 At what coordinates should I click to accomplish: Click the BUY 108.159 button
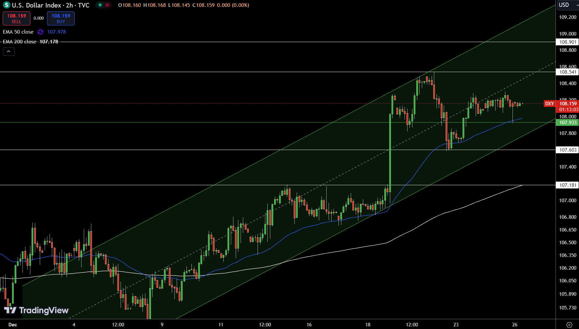point(61,18)
